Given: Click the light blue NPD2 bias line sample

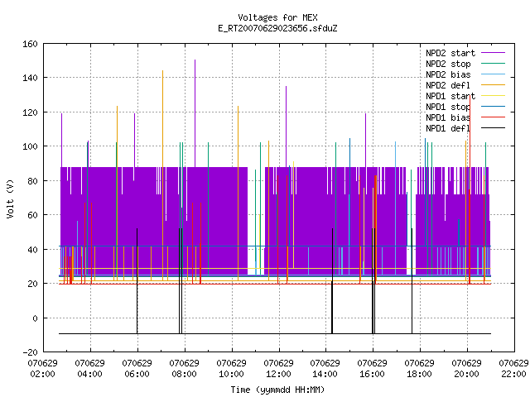Looking at the screenshot, I should tap(493, 74).
